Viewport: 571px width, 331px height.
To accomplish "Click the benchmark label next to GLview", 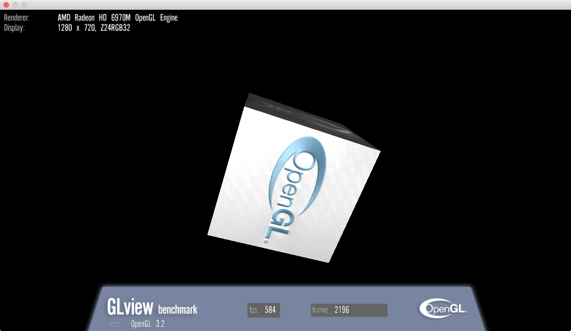I will pyautogui.click(x=178, y=310).
